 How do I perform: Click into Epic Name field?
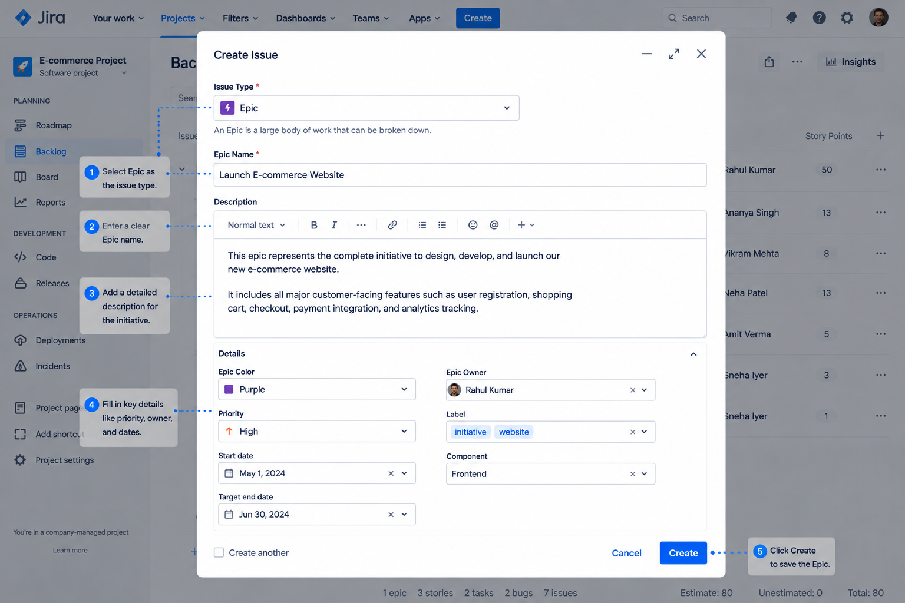[460, 175]
